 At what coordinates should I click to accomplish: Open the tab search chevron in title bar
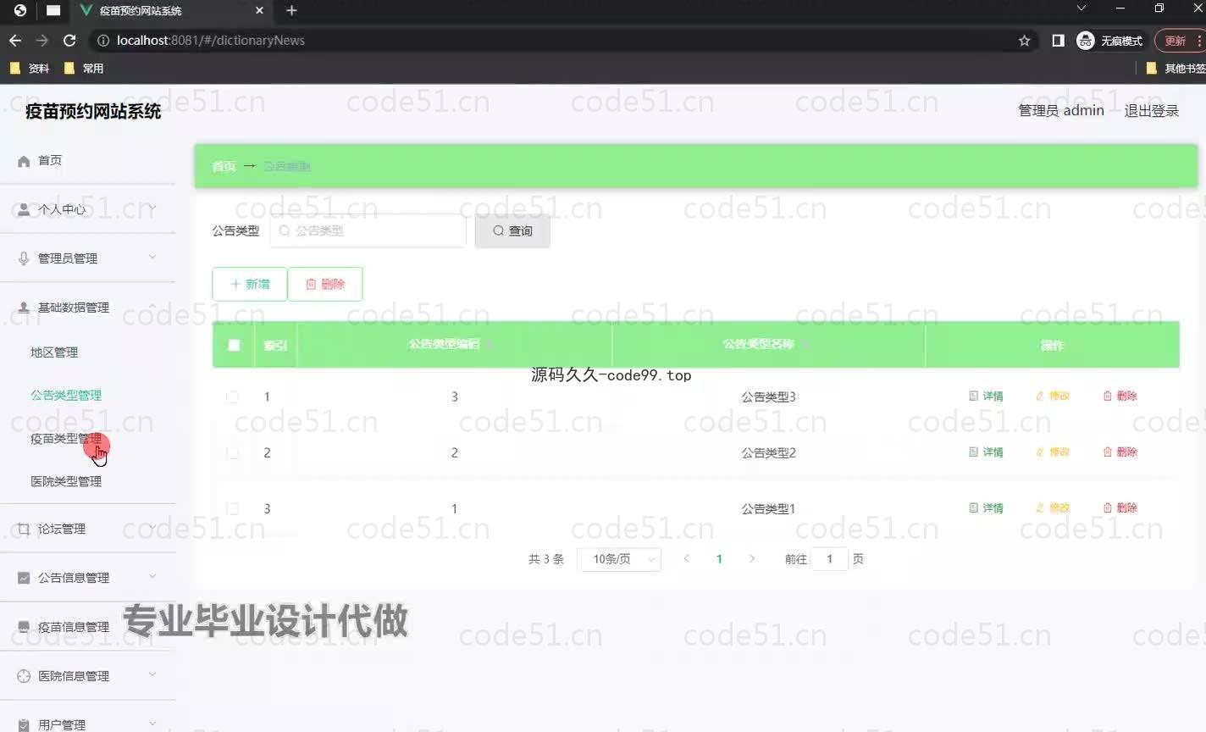(1081, 8)
